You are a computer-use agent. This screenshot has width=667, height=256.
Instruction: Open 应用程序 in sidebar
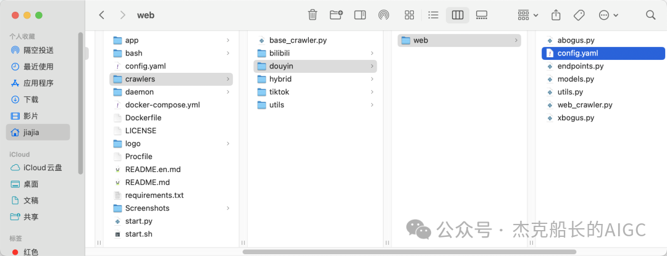[38, 83]
